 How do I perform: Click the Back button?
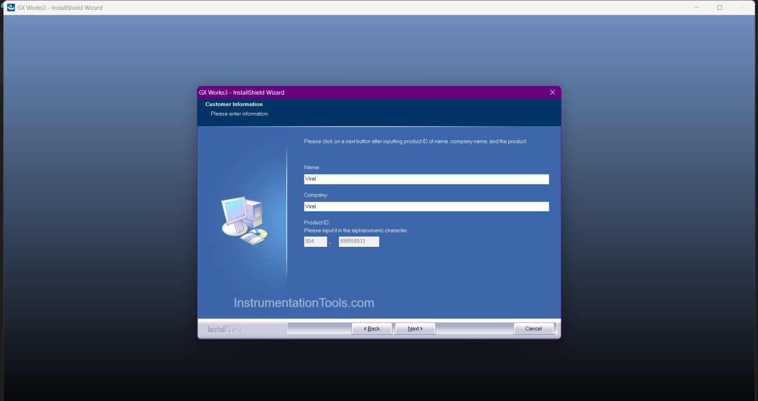click(372, 329)
